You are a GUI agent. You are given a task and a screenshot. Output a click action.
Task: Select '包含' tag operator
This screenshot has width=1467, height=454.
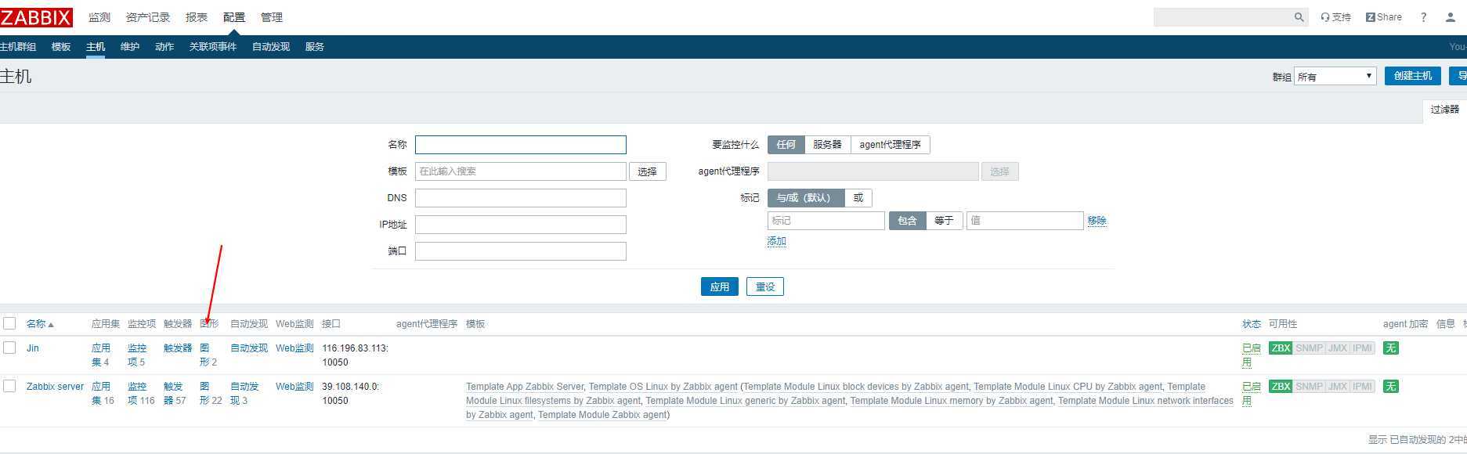click(907, 221)
